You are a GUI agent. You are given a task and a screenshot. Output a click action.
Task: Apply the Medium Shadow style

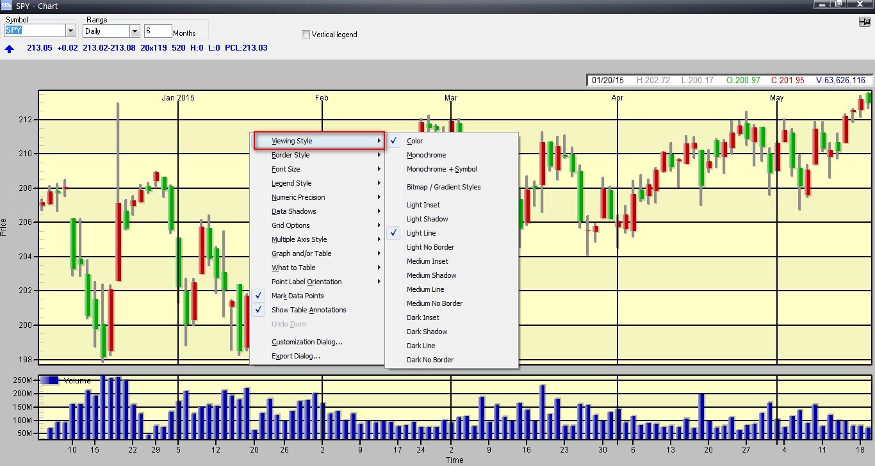[451, 275]
